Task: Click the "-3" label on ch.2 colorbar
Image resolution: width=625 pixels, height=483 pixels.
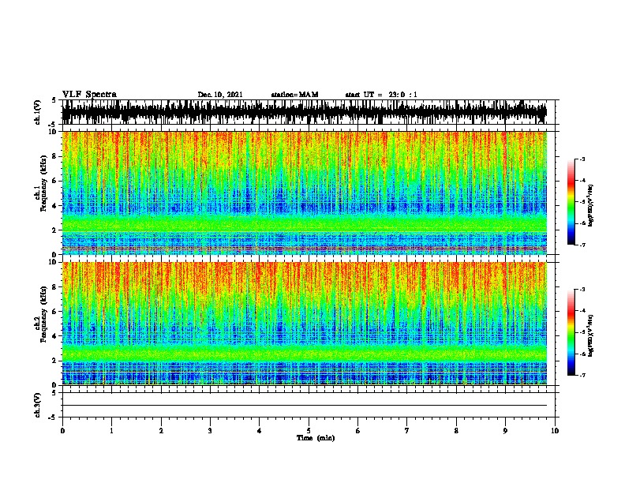Action: pos(582,290)
